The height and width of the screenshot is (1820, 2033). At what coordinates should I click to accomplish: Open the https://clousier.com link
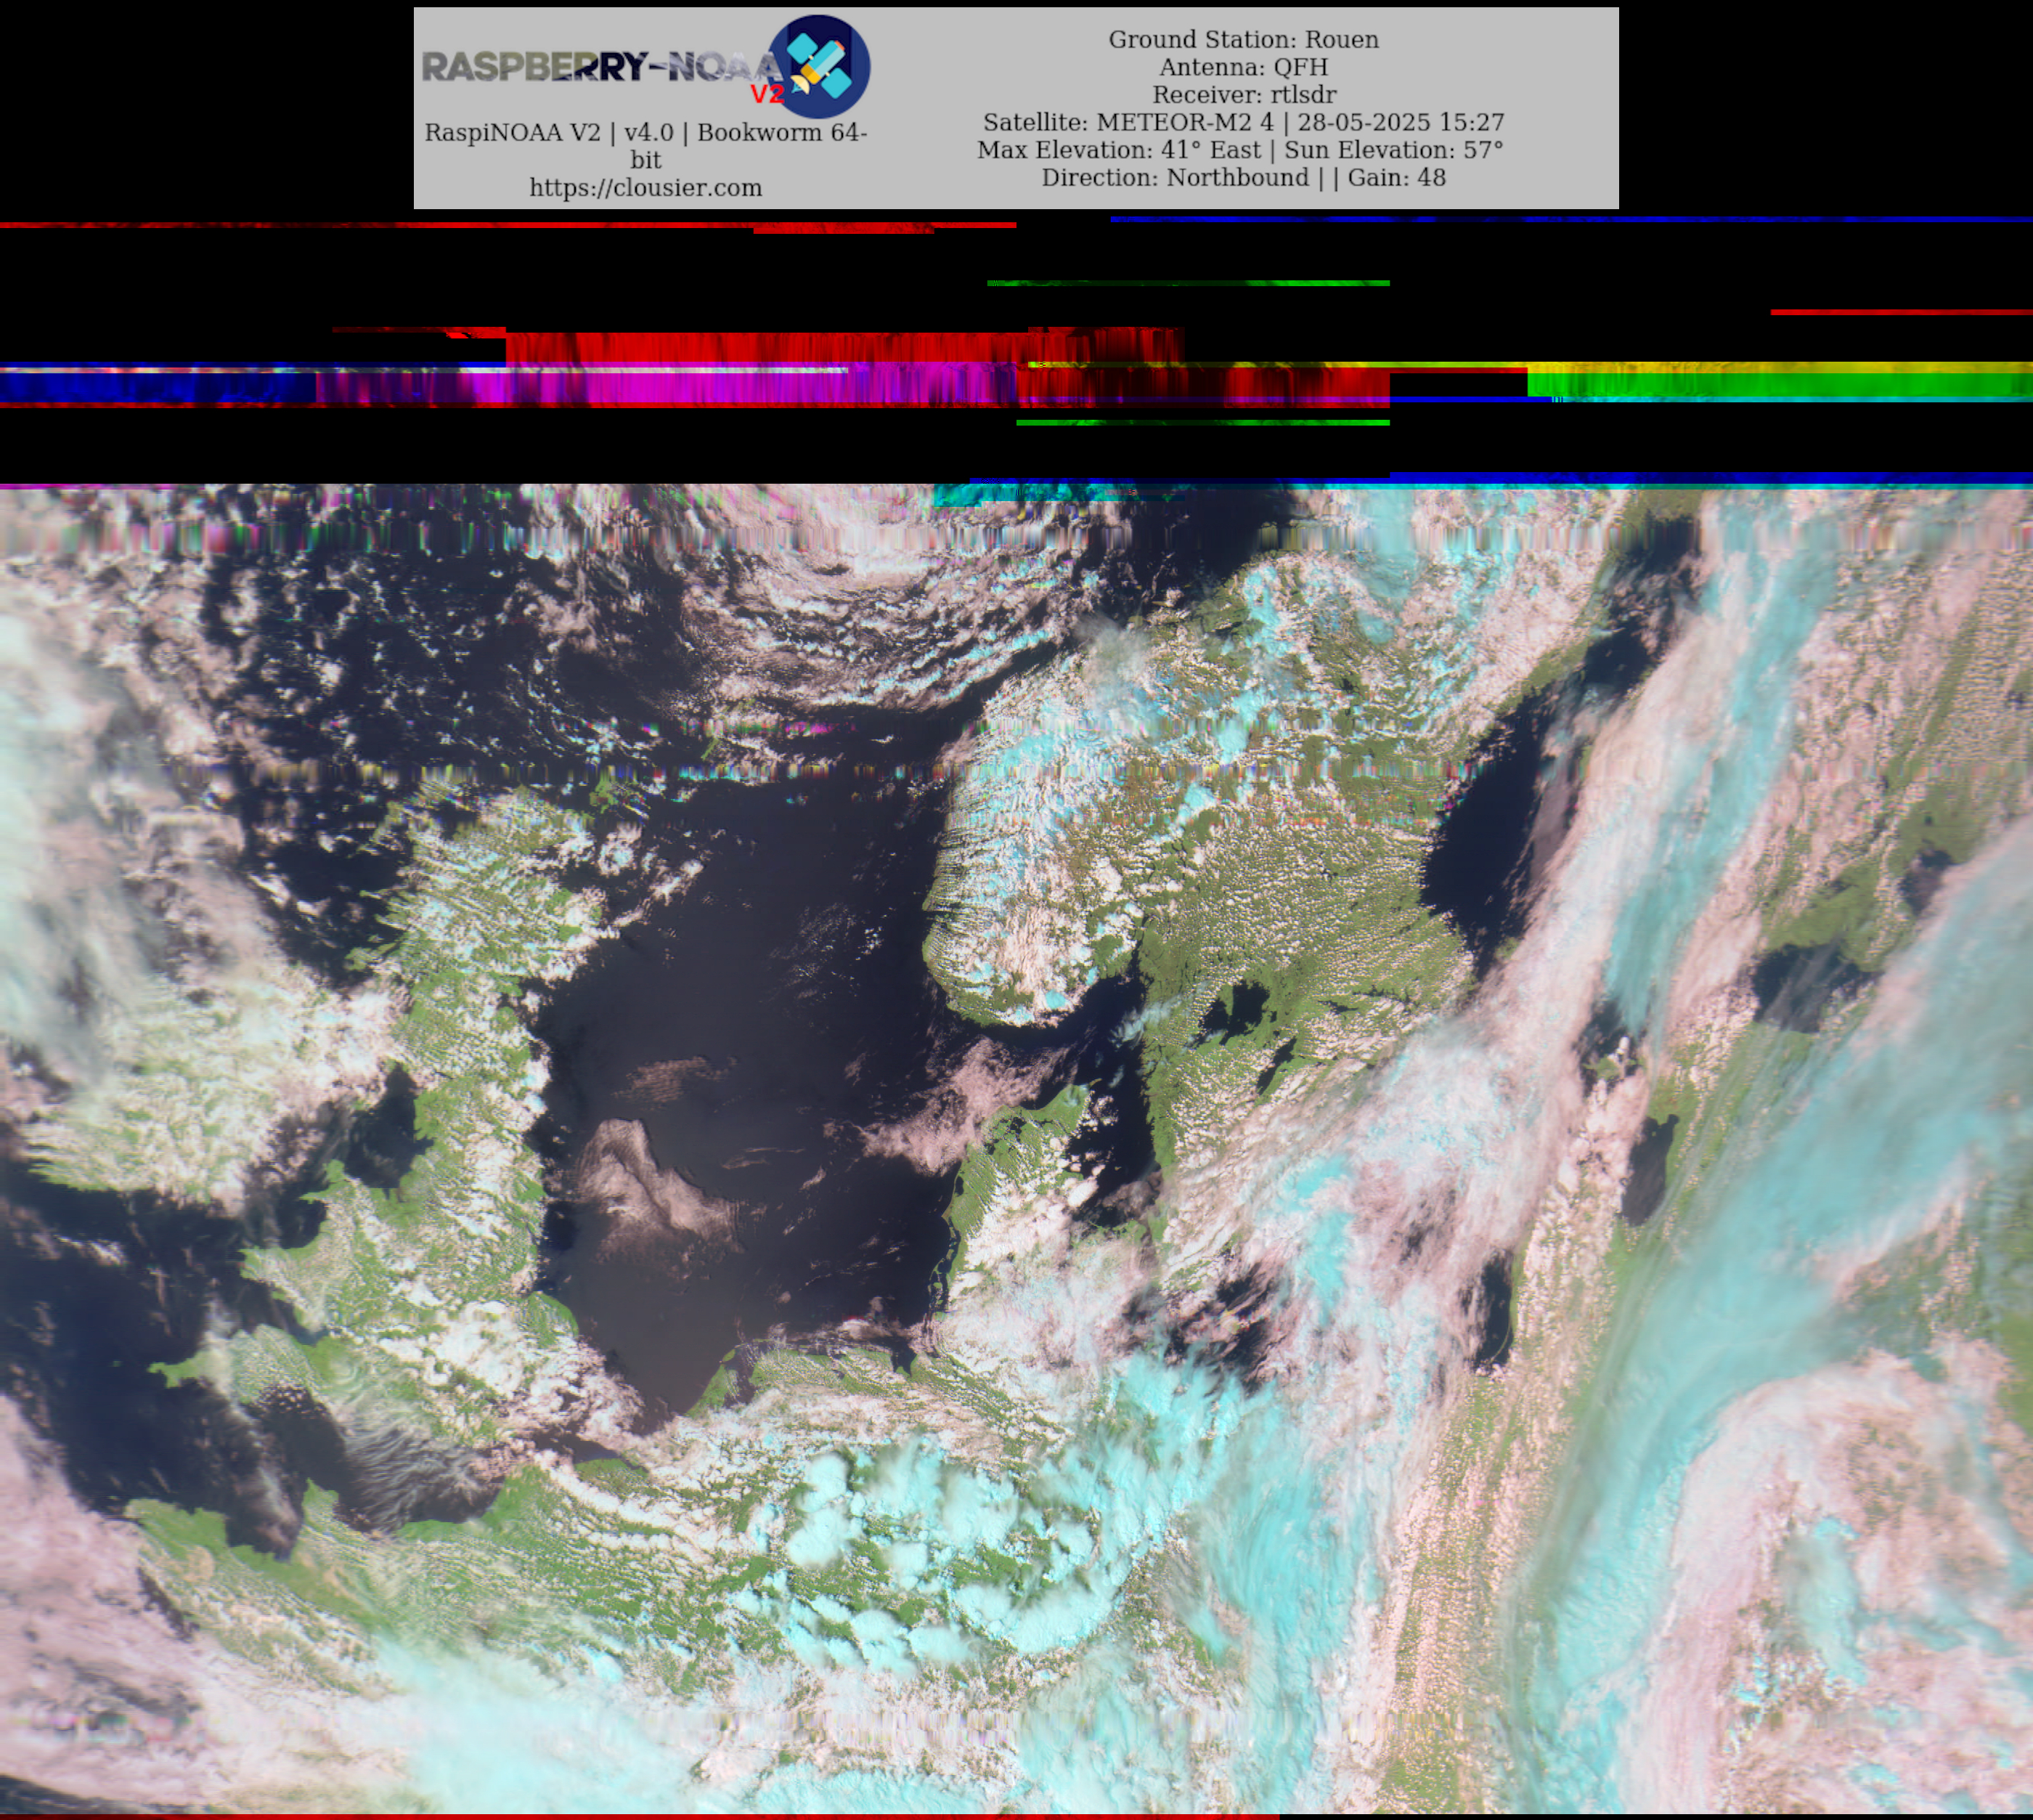tap(645, 188)
